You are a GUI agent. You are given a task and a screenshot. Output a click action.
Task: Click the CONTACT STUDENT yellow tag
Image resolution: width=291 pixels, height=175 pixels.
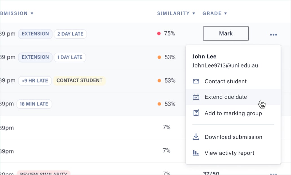tap(79, 80)
